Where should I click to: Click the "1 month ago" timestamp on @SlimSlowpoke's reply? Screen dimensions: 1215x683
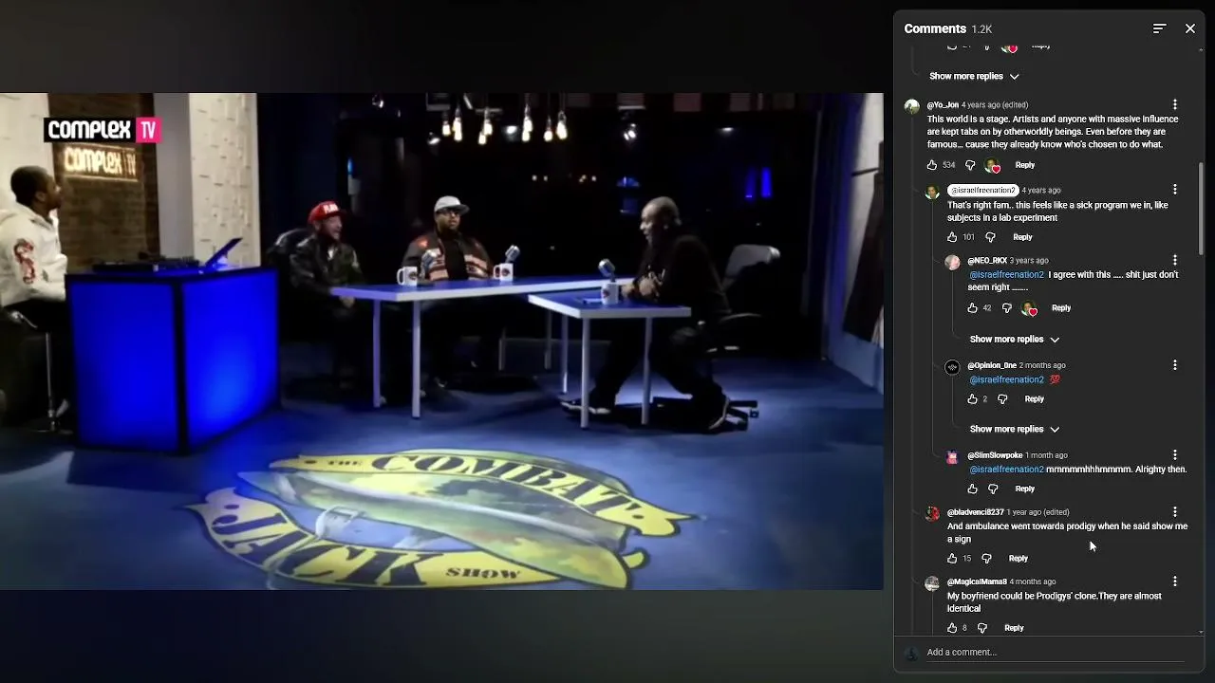click(1046, 455)
